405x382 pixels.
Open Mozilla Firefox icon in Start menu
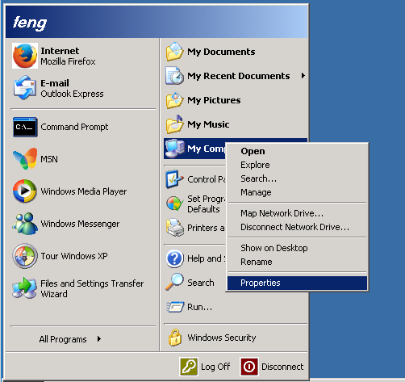pos(25,56)
